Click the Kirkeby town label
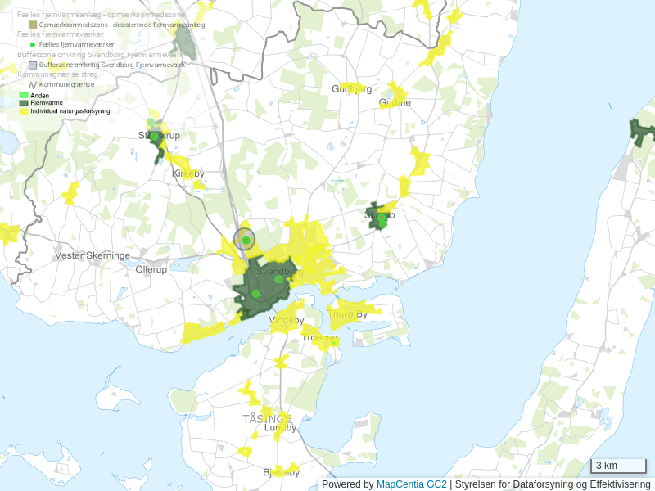Viewport: 655px width, 491px height. tap(187, 173)
